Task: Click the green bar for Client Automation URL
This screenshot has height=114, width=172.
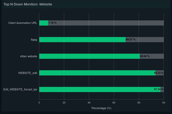Action: point(43,23)
